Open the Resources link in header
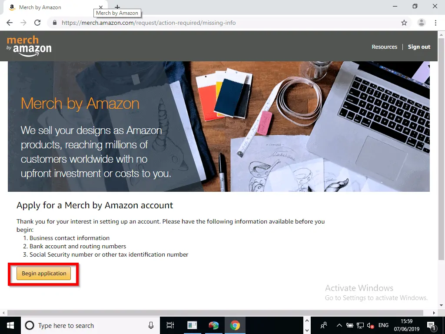The image size is (445, 334). pyautogui.click(x=384, y=47)
